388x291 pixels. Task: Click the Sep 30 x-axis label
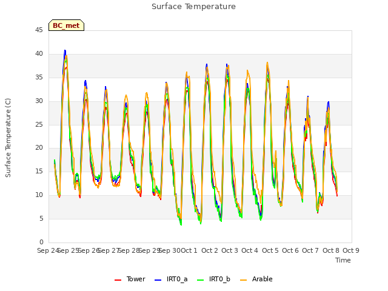pos(170,250)
